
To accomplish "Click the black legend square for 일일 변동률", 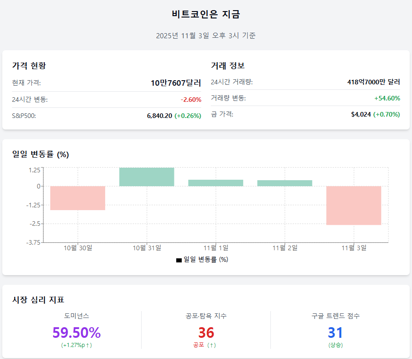I will 179,260.
